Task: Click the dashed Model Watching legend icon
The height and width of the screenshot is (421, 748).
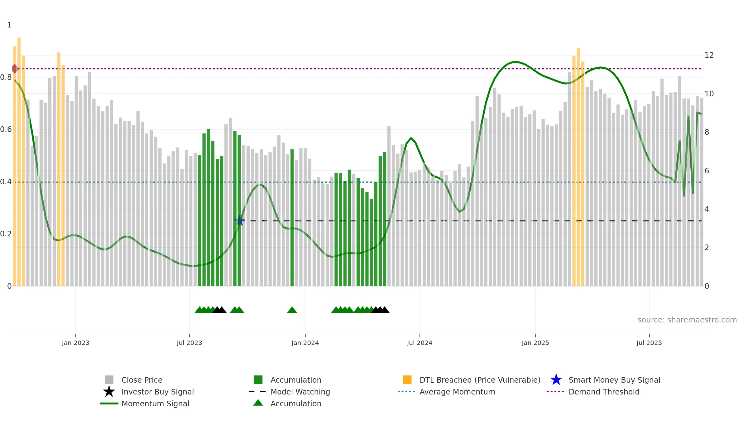Action: coord(257,392)
